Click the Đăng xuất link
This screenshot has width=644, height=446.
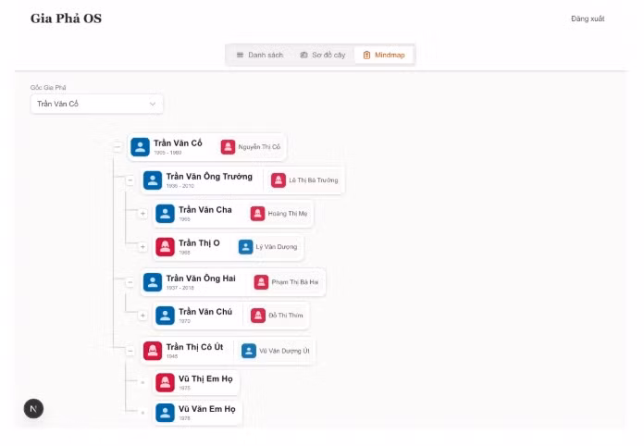click(x=588, y=19)
